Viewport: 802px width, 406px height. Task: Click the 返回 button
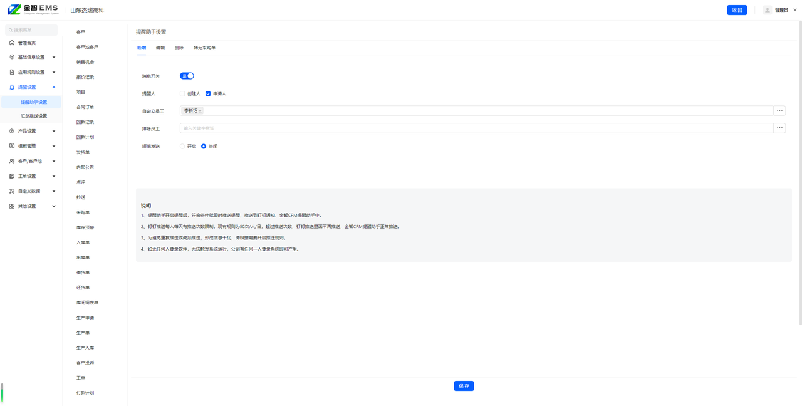point(737,10)
